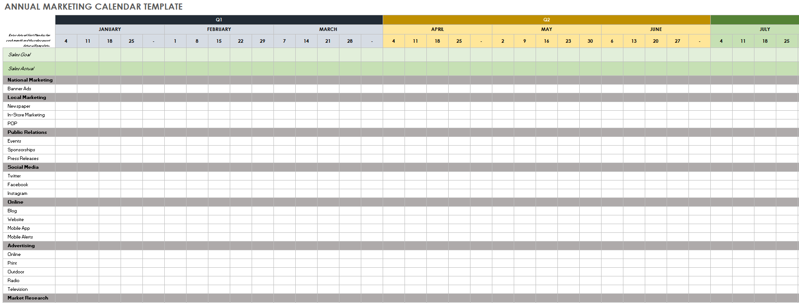Select the JULY month header
799x303 pixels.
click(x=764, y=29)
